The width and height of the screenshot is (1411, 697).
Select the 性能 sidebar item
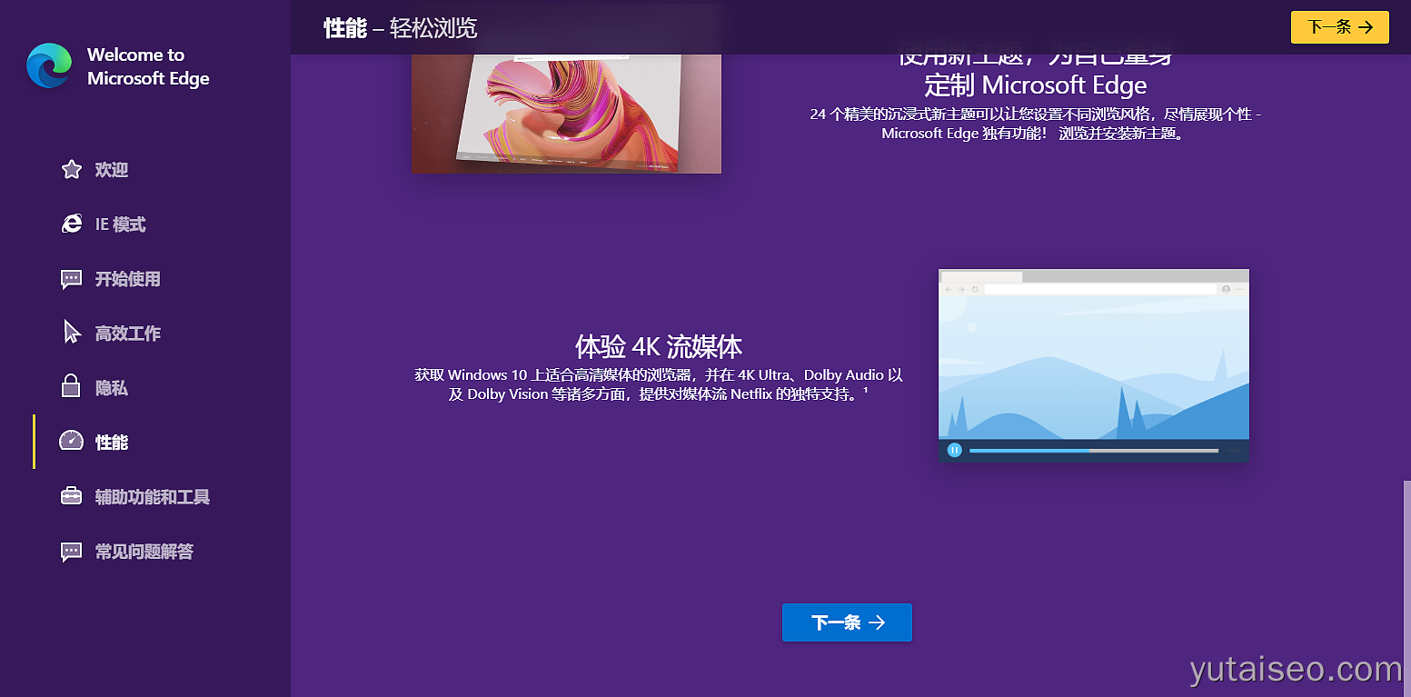pyautogui.click(x=112, y=443)
